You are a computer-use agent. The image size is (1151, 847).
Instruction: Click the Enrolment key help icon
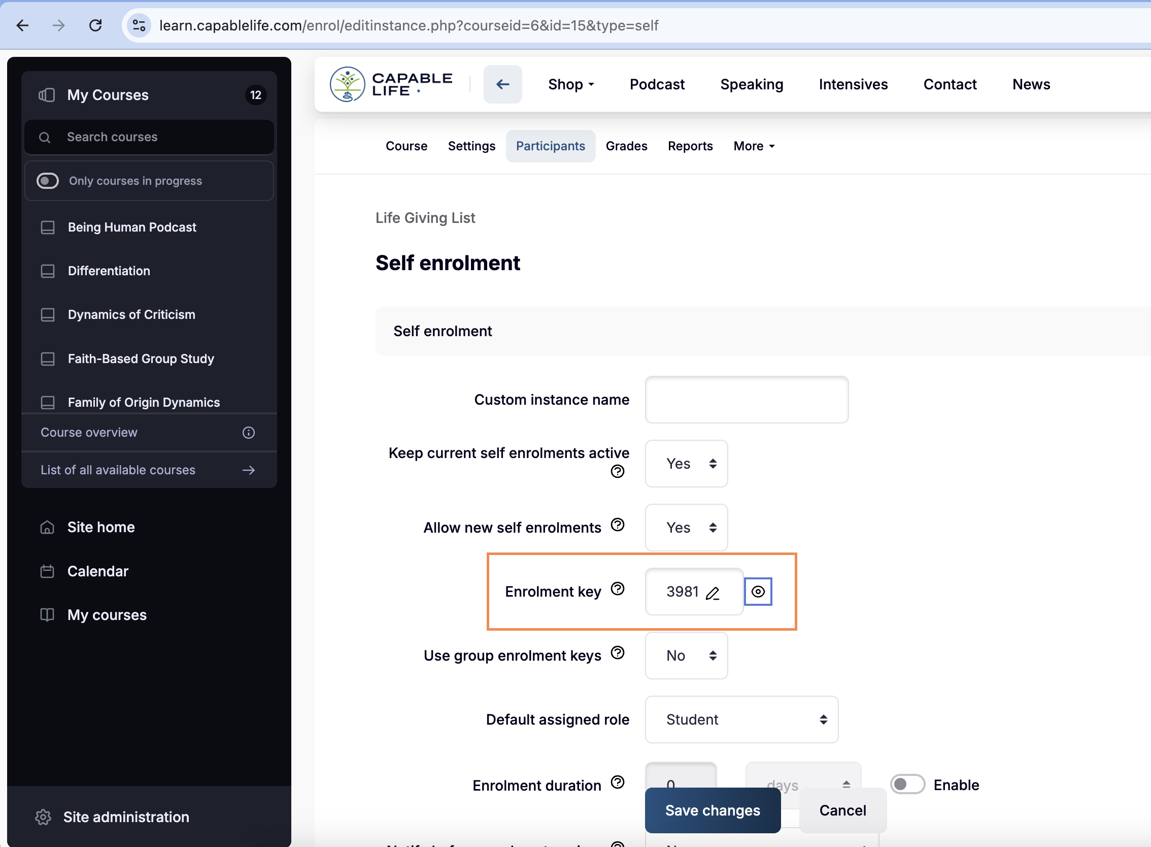tap(618, 589)
